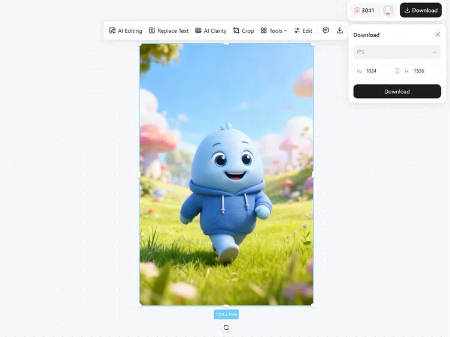Close the Download panel
Screen dimensions: 450x337
[437, 35]
